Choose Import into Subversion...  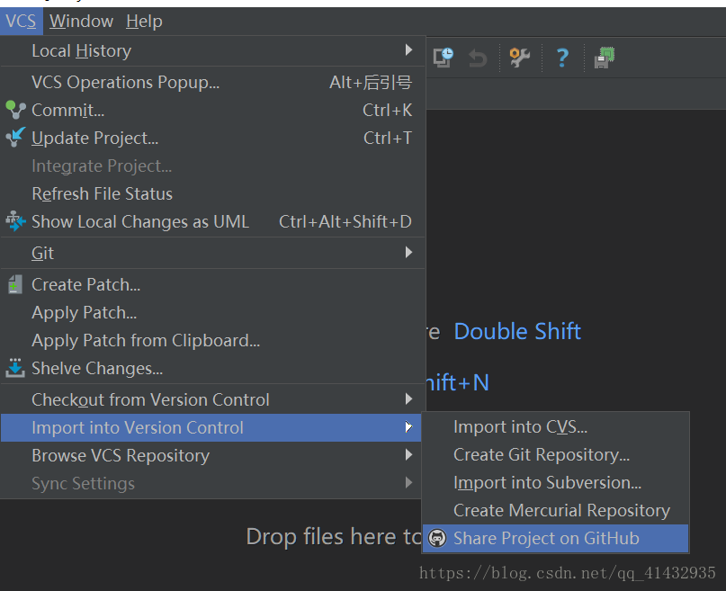(x=556, y=482)
